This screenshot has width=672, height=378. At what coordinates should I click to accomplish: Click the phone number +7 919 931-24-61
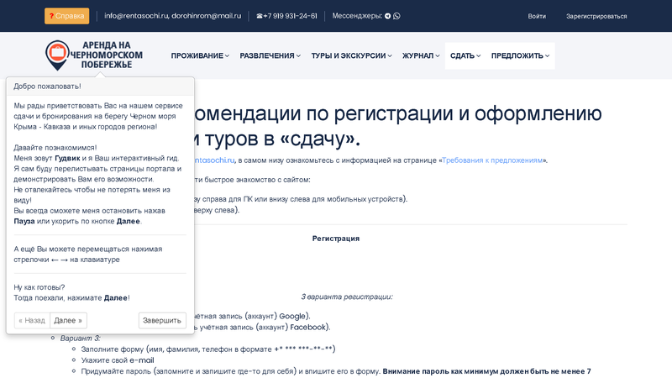[x=290, y=16]
